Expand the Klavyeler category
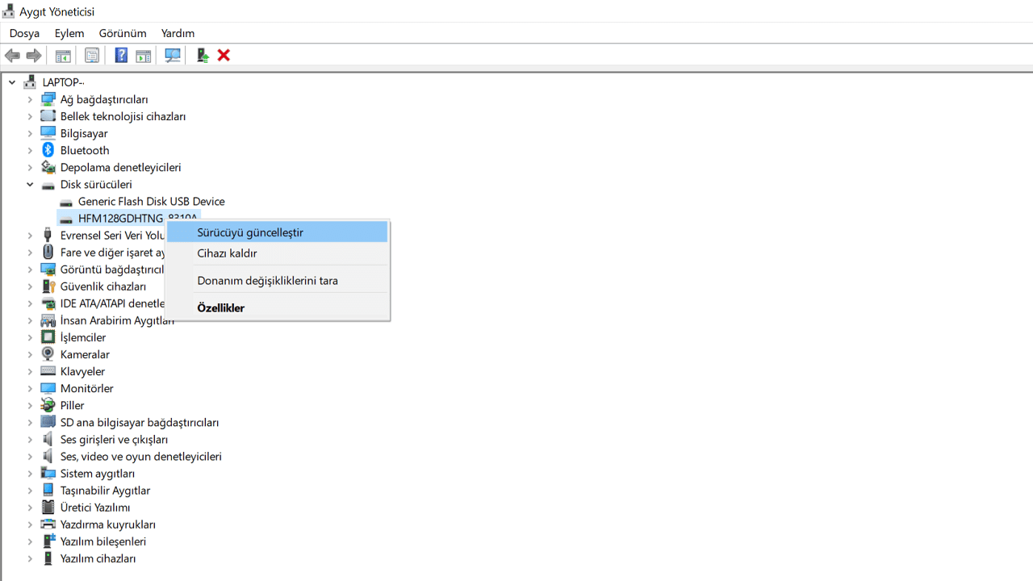 tap(30, 371)
